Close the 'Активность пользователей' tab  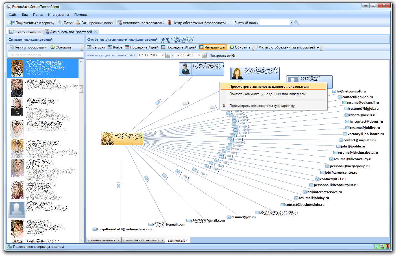point(95,32)
